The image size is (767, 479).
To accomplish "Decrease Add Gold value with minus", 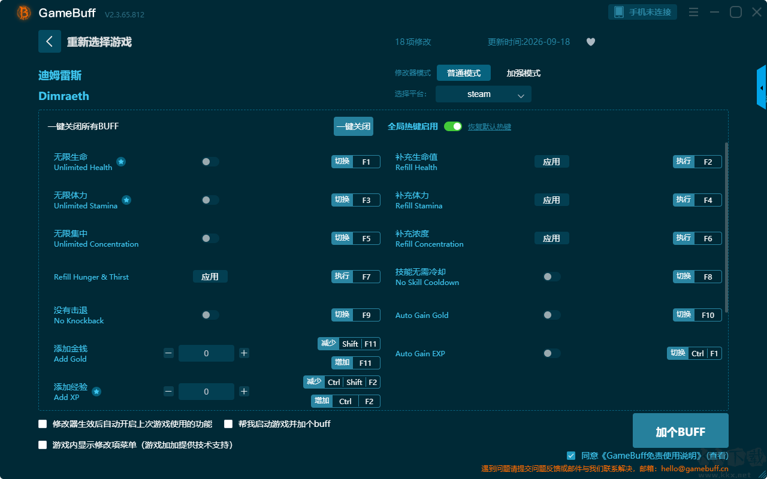I will (168, 353).
